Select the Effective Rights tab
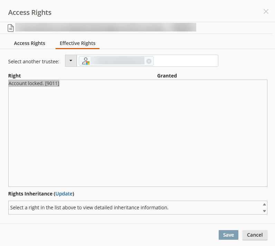 [77, 43]
